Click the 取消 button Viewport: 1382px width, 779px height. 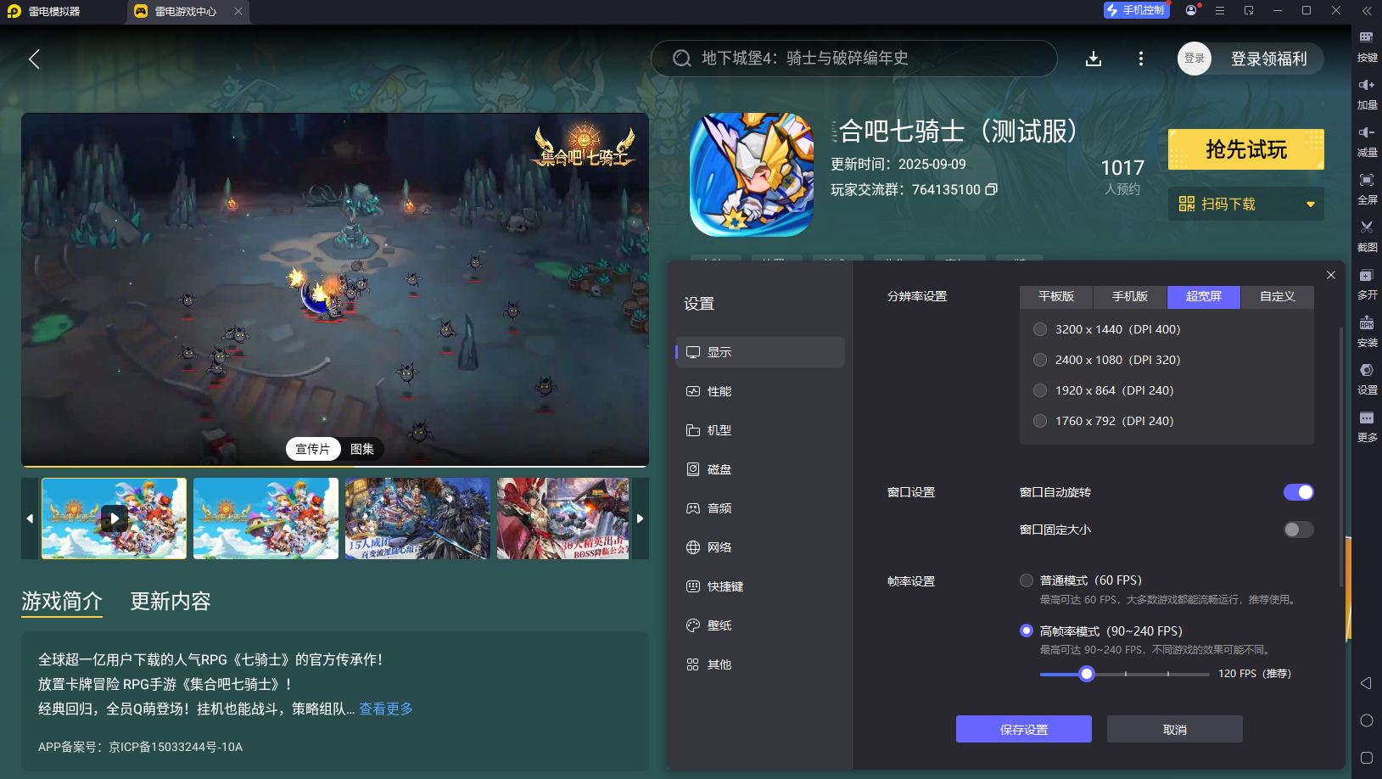[1175, 729]
